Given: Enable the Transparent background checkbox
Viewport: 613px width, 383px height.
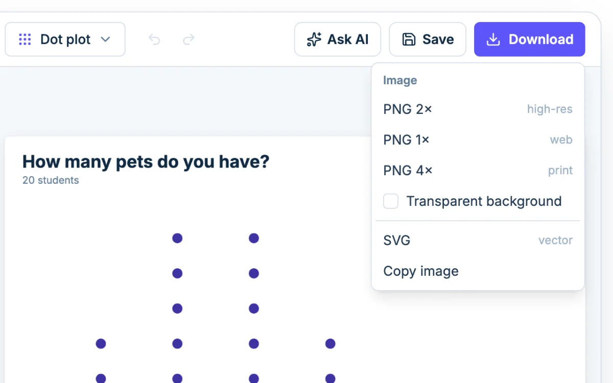Looking at the screenshot, I should 391,201.
